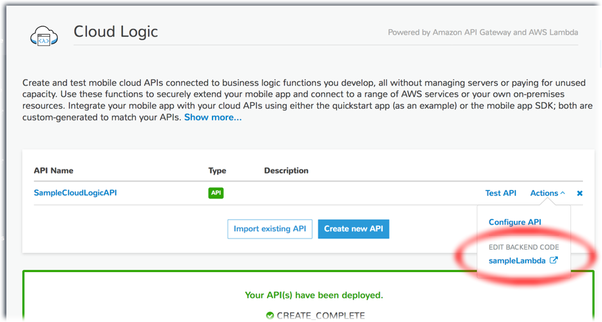Open the Test API link
The height and width of the screenshot is (322, 602).
[501, 193]
